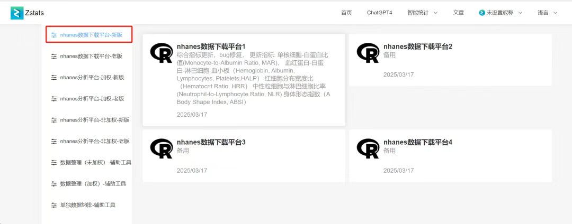572x224 pixels.
Task: Click the Zstats brand name text
Action: click(34, 13)
